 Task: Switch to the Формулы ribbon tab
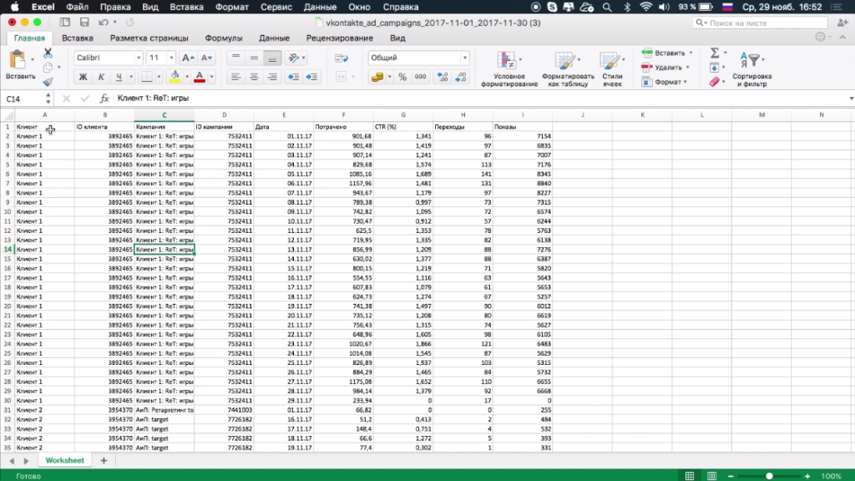click(x=224, y=38)
